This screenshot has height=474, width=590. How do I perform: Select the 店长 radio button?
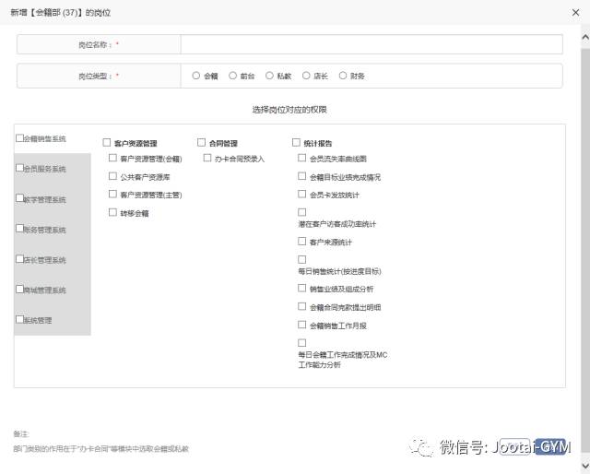pos(306,76)
